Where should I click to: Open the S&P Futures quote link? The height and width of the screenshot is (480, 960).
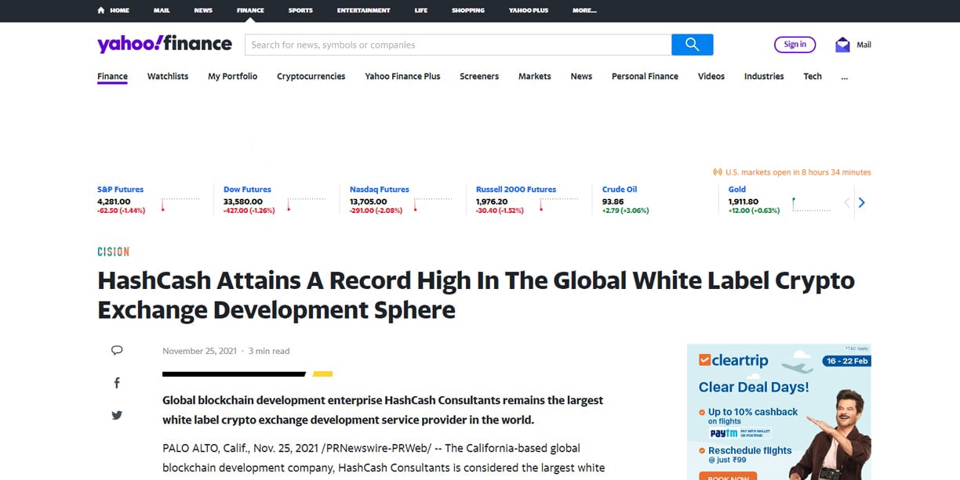click(120, 189)
